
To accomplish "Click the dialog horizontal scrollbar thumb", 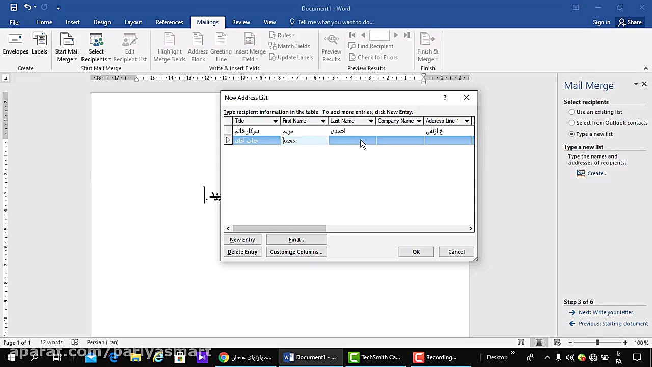I will click(279, 229).
